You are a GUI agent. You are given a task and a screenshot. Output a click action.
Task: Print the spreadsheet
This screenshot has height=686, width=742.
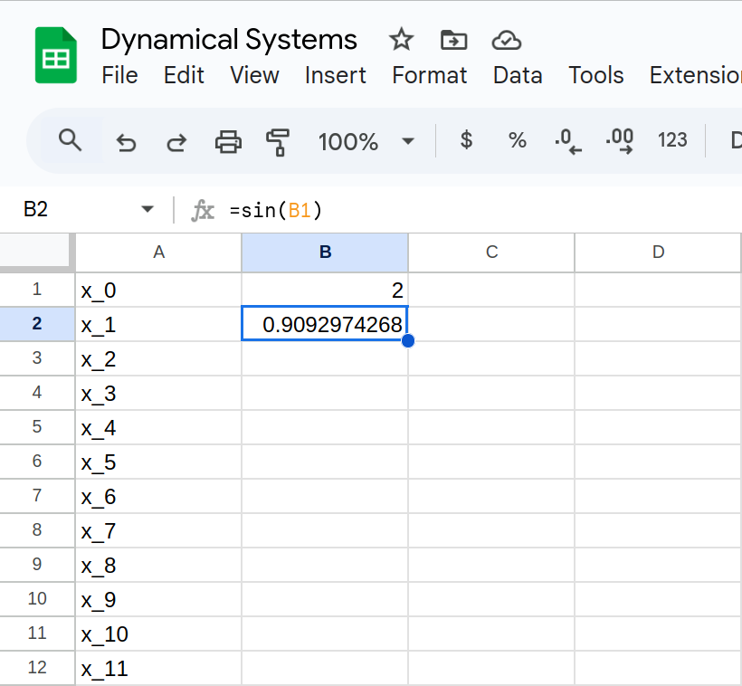click(x=227, y=141)
